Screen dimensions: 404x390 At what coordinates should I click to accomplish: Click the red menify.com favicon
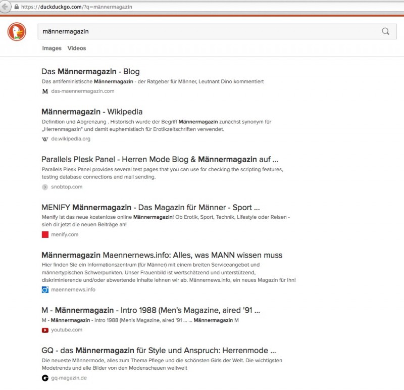pyautogui.click(x=45, y=234)
